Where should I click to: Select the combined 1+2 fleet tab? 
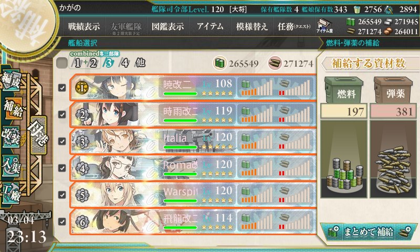[85, 63]
